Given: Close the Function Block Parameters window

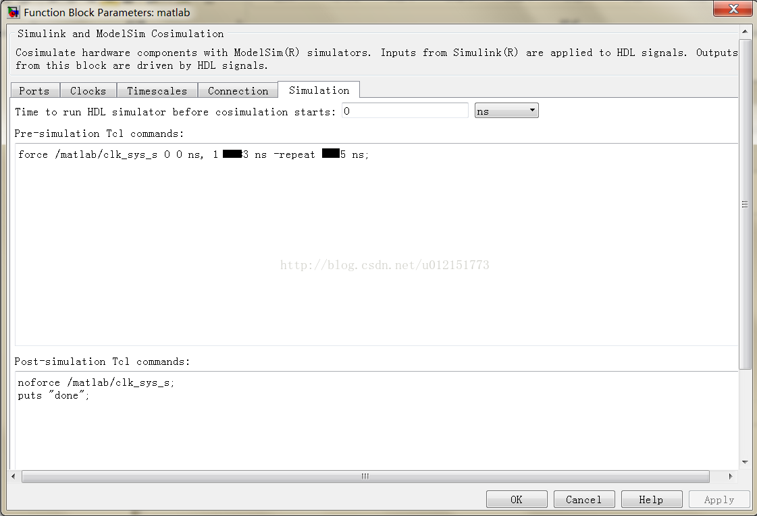Looking at the screenshot, I should 733,8.
